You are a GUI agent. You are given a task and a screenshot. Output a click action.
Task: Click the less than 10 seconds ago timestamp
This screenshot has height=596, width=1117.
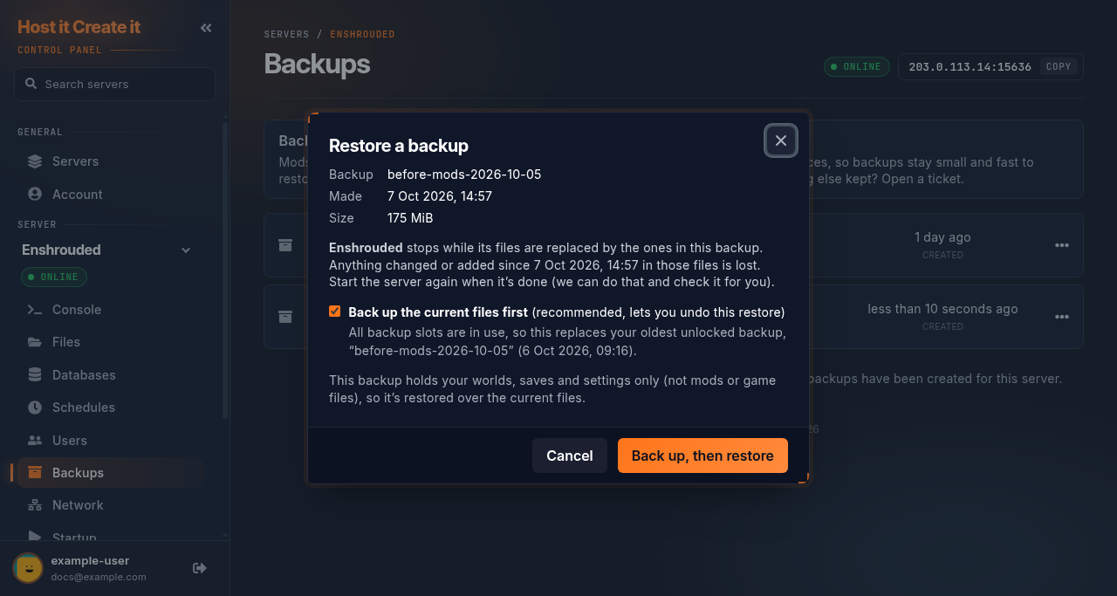point(942,309)
